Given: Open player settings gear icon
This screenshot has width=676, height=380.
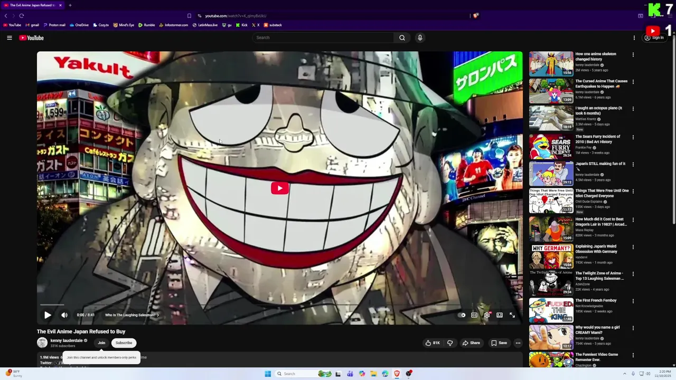Looking at the screenshot, I should [x=487, y=315].
